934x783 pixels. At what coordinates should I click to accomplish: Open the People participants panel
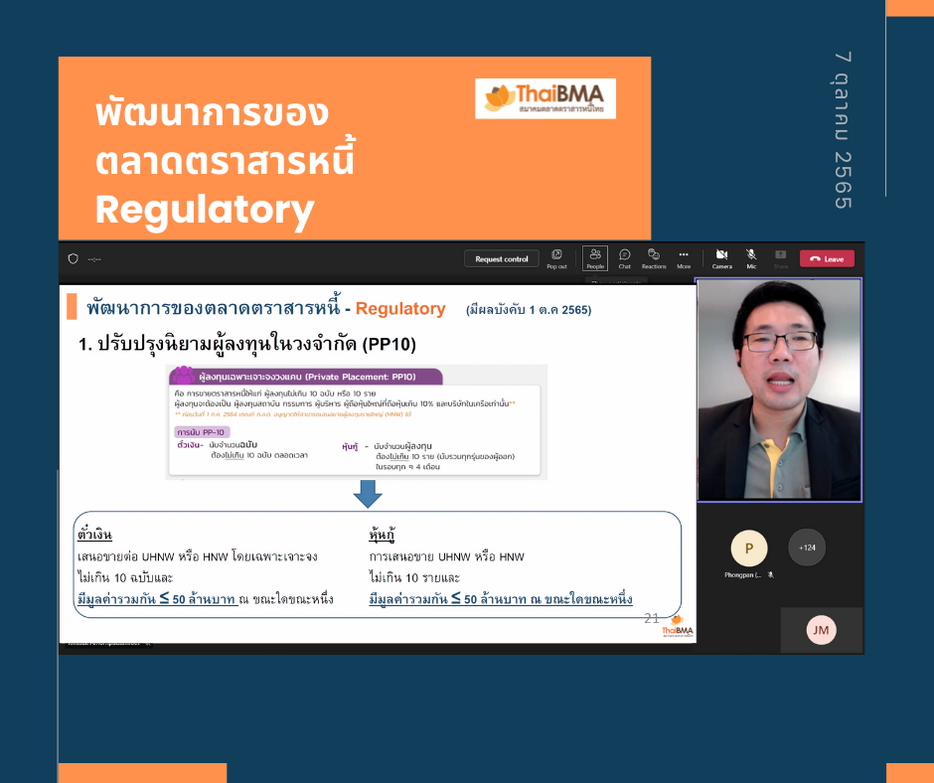595,258
